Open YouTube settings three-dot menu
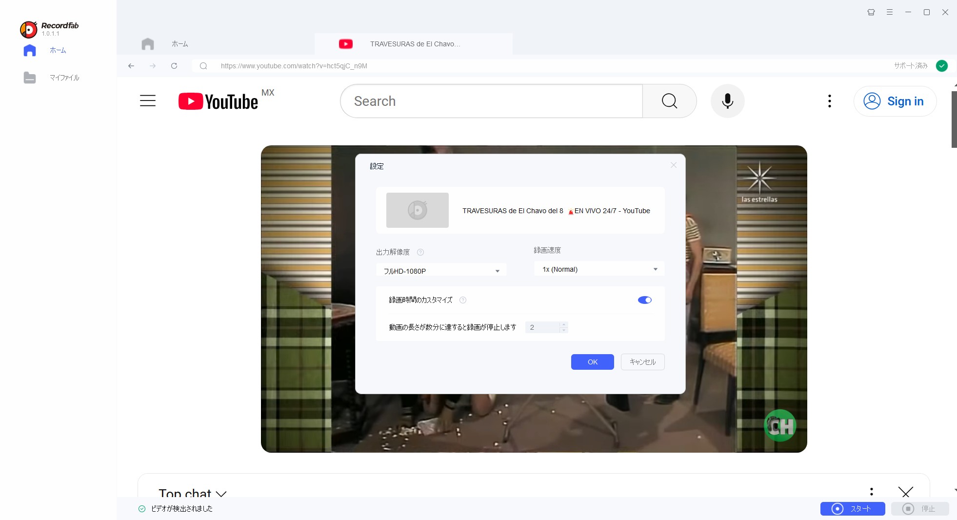Screen dimensions: 957x520 point(830,101)
